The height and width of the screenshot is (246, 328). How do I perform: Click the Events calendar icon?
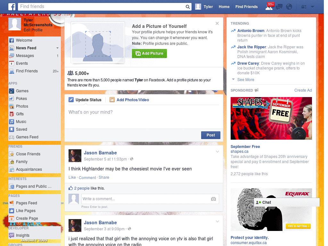pos(12,63)
